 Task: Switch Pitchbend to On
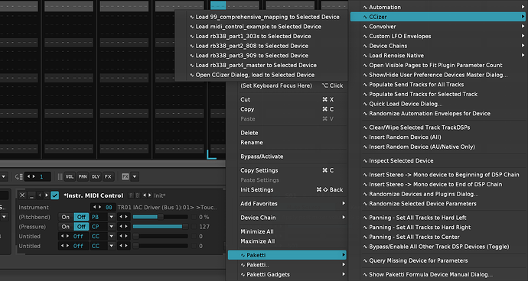[x=65, y=217]
